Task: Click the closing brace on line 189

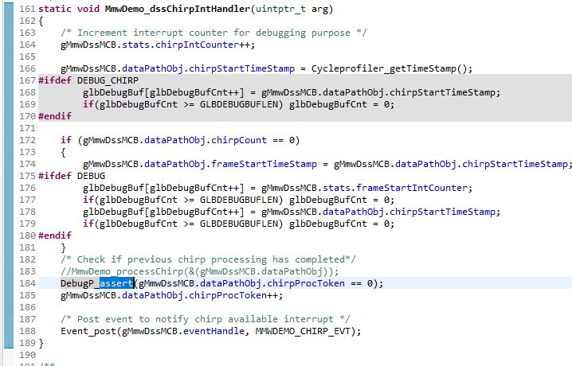Action: click(x=41, y=344)
